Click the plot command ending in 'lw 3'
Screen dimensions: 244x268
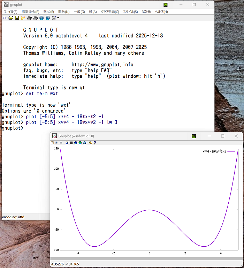(x=71, y=122)
